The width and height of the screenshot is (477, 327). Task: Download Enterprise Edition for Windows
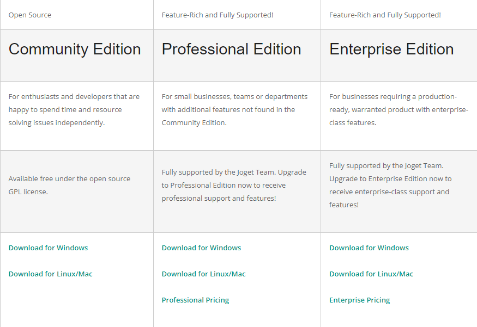point(369,248)
